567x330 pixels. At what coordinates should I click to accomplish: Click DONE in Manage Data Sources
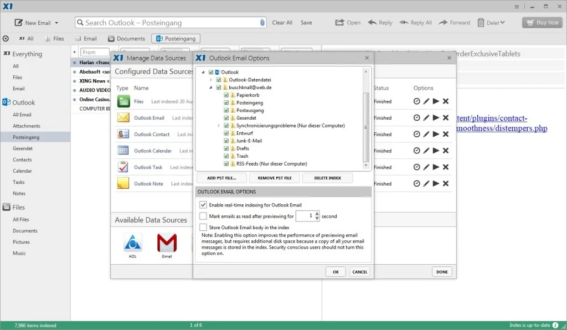442,272
